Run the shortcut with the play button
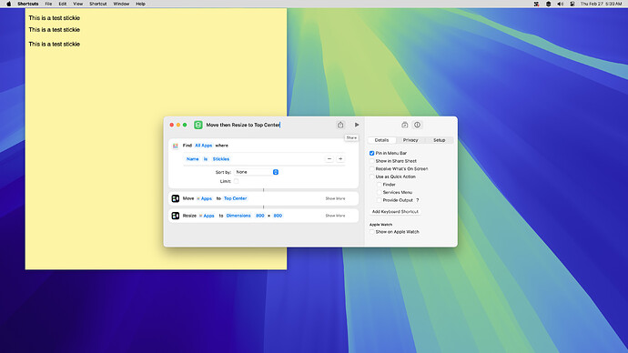 [357, 125]
